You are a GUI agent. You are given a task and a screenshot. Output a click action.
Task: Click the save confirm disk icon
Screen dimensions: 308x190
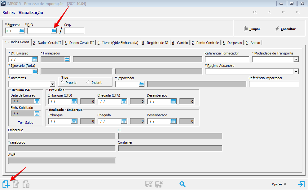click(149, 184)
